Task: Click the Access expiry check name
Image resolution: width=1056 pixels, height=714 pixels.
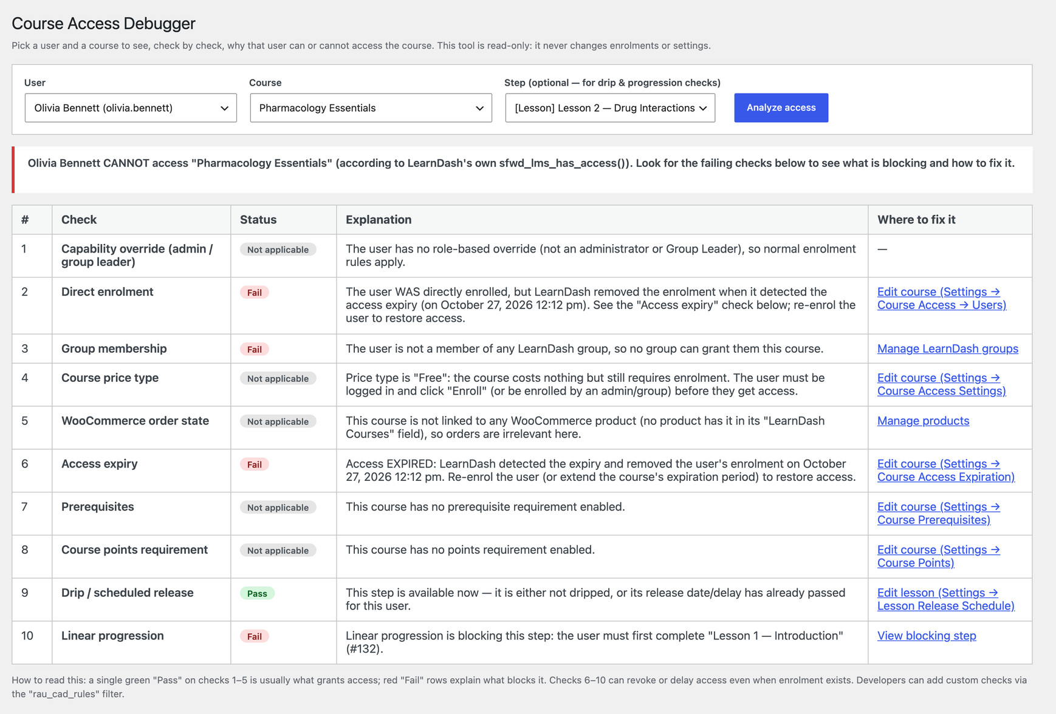Action: [x=100, y=464]
